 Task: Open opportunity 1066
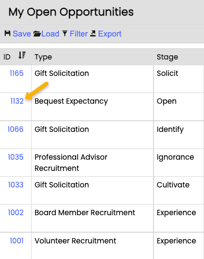tap(16, 129)
